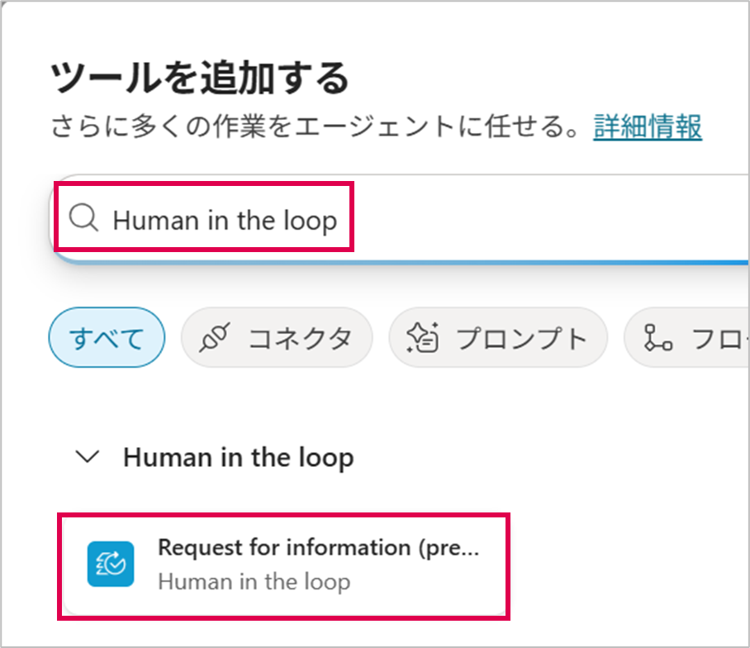This screenshot has height=648, width=750.
Task: Click the connector plug icon
Action: tap(215, 337)
